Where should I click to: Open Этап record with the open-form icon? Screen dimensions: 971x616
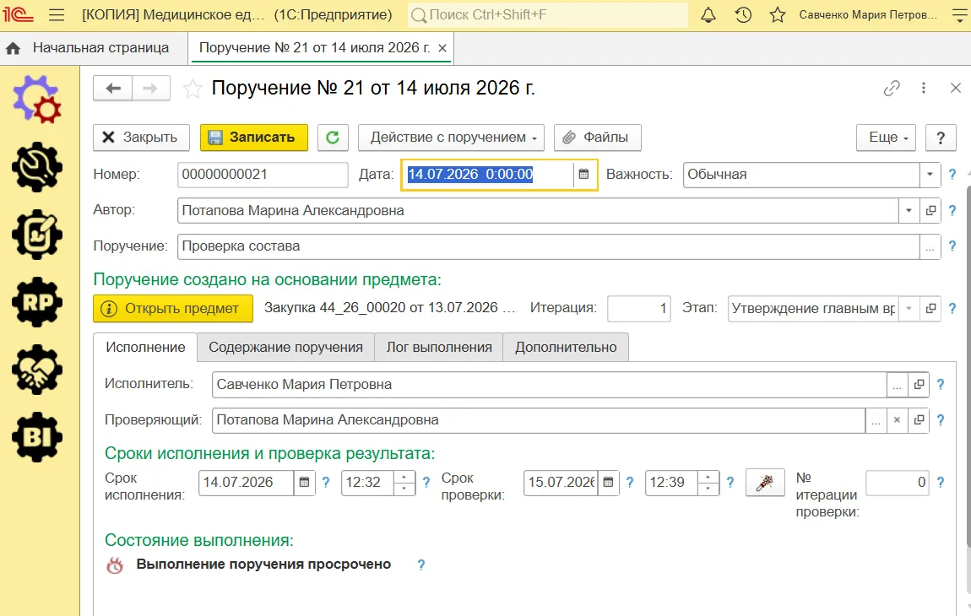(930, 308)
